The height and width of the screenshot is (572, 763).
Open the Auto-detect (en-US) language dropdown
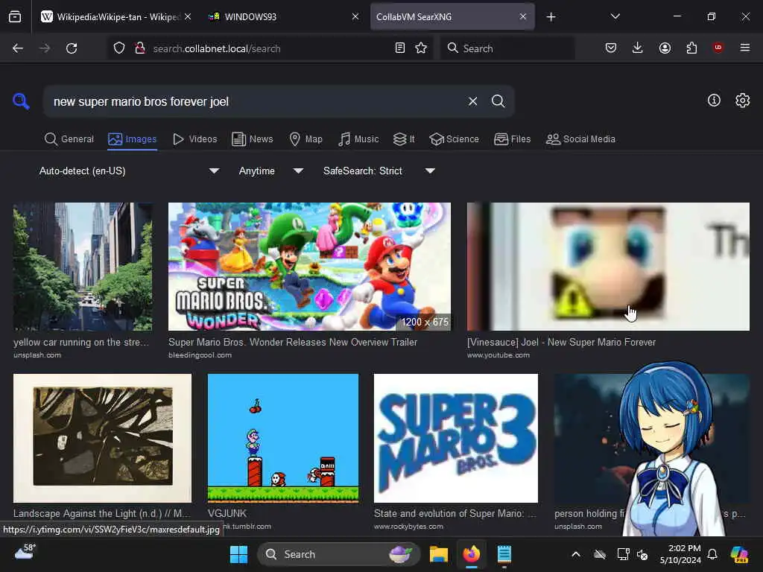click(129, 171)
